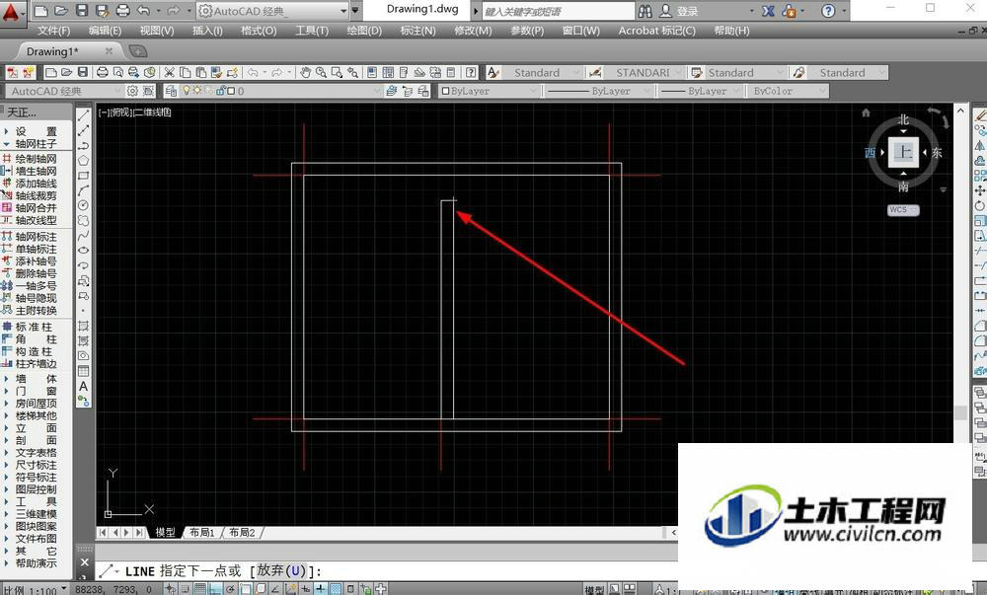Click the 上 face of the ViewCube
The width and height of the screenshot is (987, 595).
(x=903, y=152)
